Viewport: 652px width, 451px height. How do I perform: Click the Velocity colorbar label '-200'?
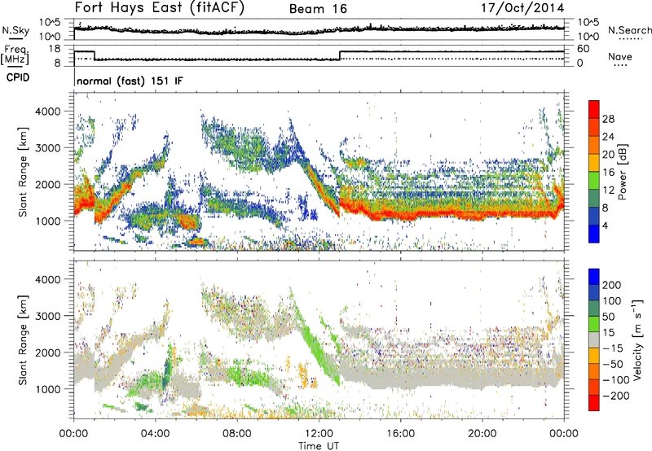click(x=616, y=396)
